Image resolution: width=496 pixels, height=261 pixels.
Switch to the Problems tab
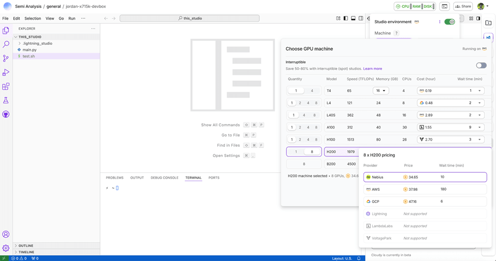114,178
